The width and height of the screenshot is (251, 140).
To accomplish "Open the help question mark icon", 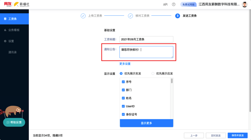I will coord(174,4).
